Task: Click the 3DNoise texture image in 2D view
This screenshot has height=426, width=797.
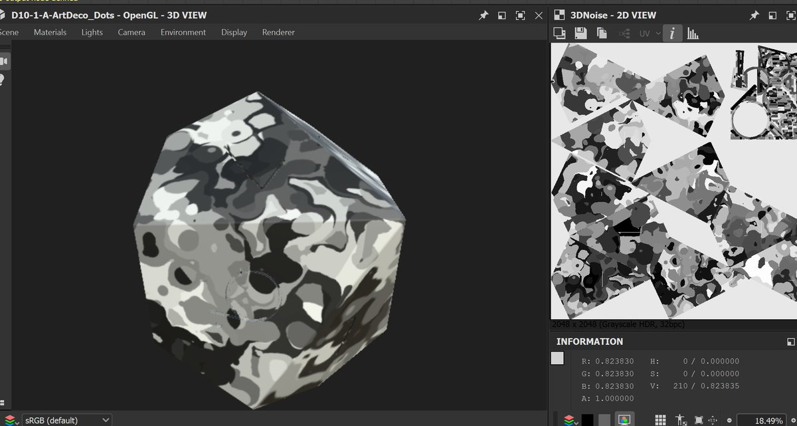Action: pyautogui.click(x=673, y=182)
